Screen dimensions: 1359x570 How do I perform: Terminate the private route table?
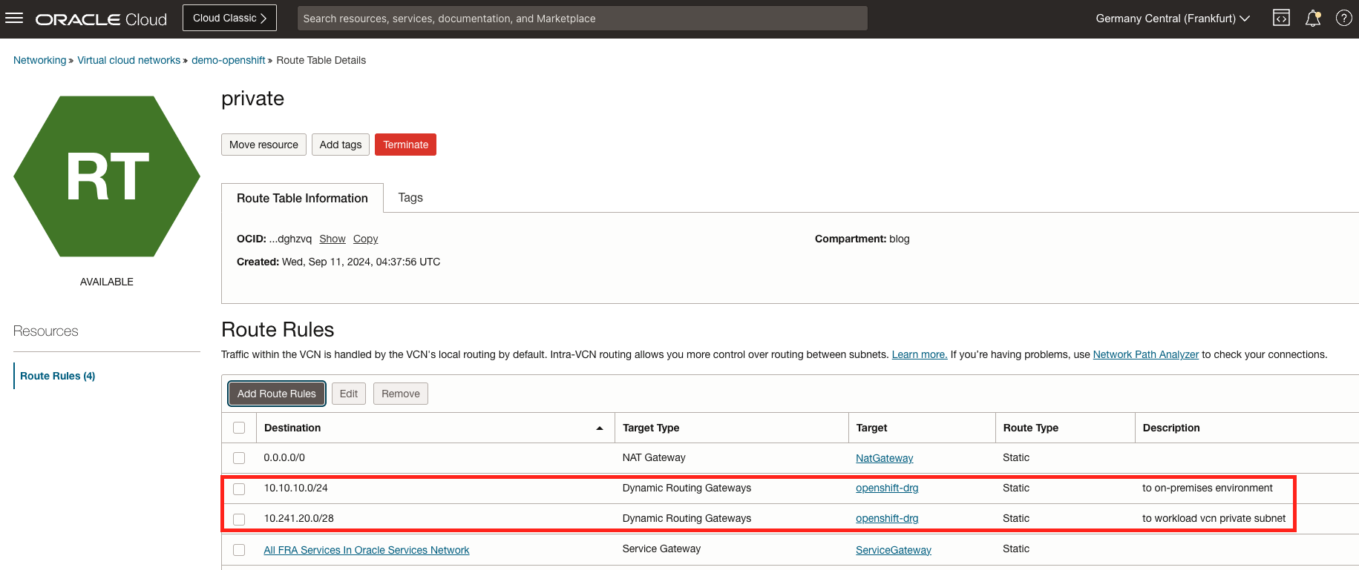pyautogui.click(x=405, y=145)
